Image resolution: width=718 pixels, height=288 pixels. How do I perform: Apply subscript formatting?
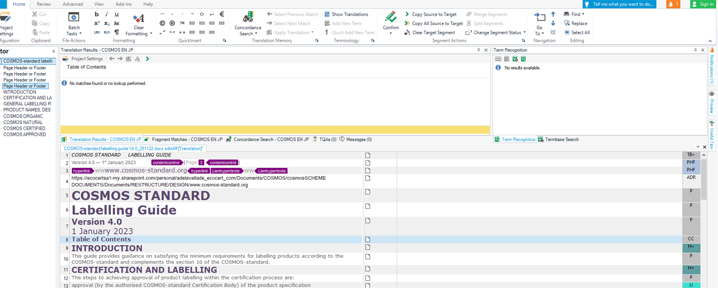click(x=107, y=23)
